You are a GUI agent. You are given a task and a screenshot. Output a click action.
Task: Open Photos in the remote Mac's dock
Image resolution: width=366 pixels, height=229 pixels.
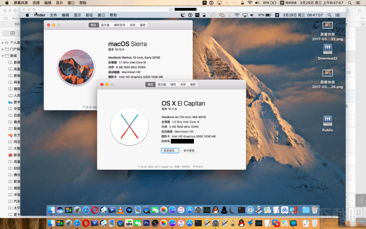(163, 210)
